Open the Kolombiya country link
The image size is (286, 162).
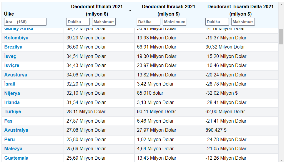tap(16, 38)
